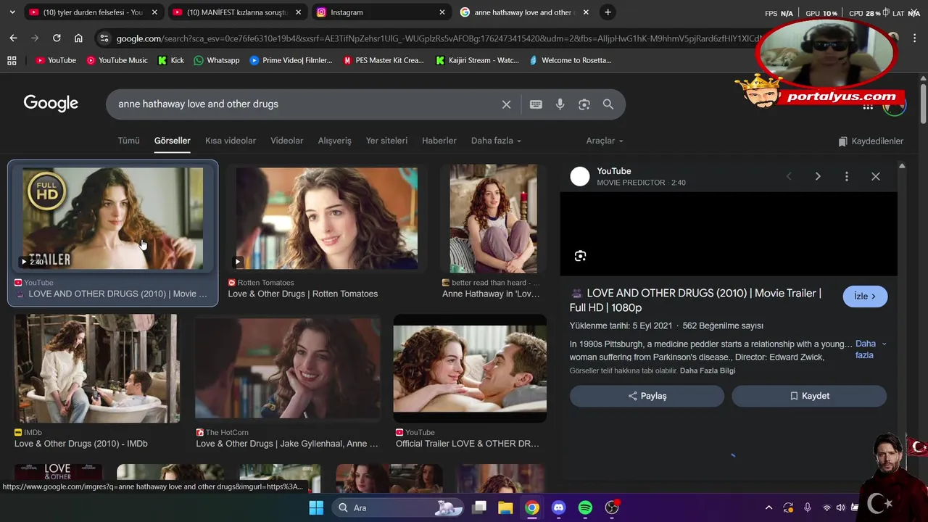
Task: Open the Whatsapp bookmark
Action: click(x=216, y=60)
